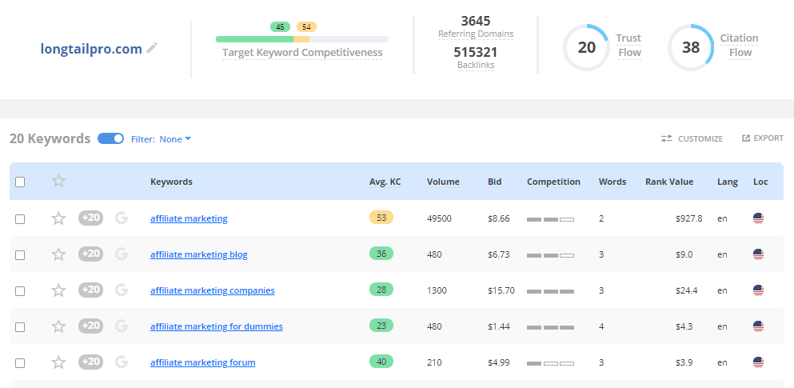Click the US flag in affiliate marketing companies row
The height and width of the screenshot is (388, 794).
pos(758,290)
